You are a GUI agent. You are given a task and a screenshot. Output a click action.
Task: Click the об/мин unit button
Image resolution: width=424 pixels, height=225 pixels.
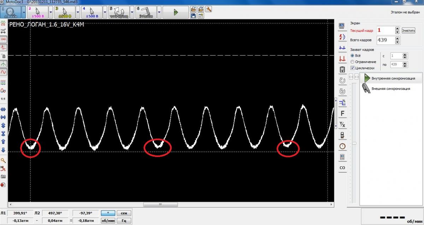108,221
